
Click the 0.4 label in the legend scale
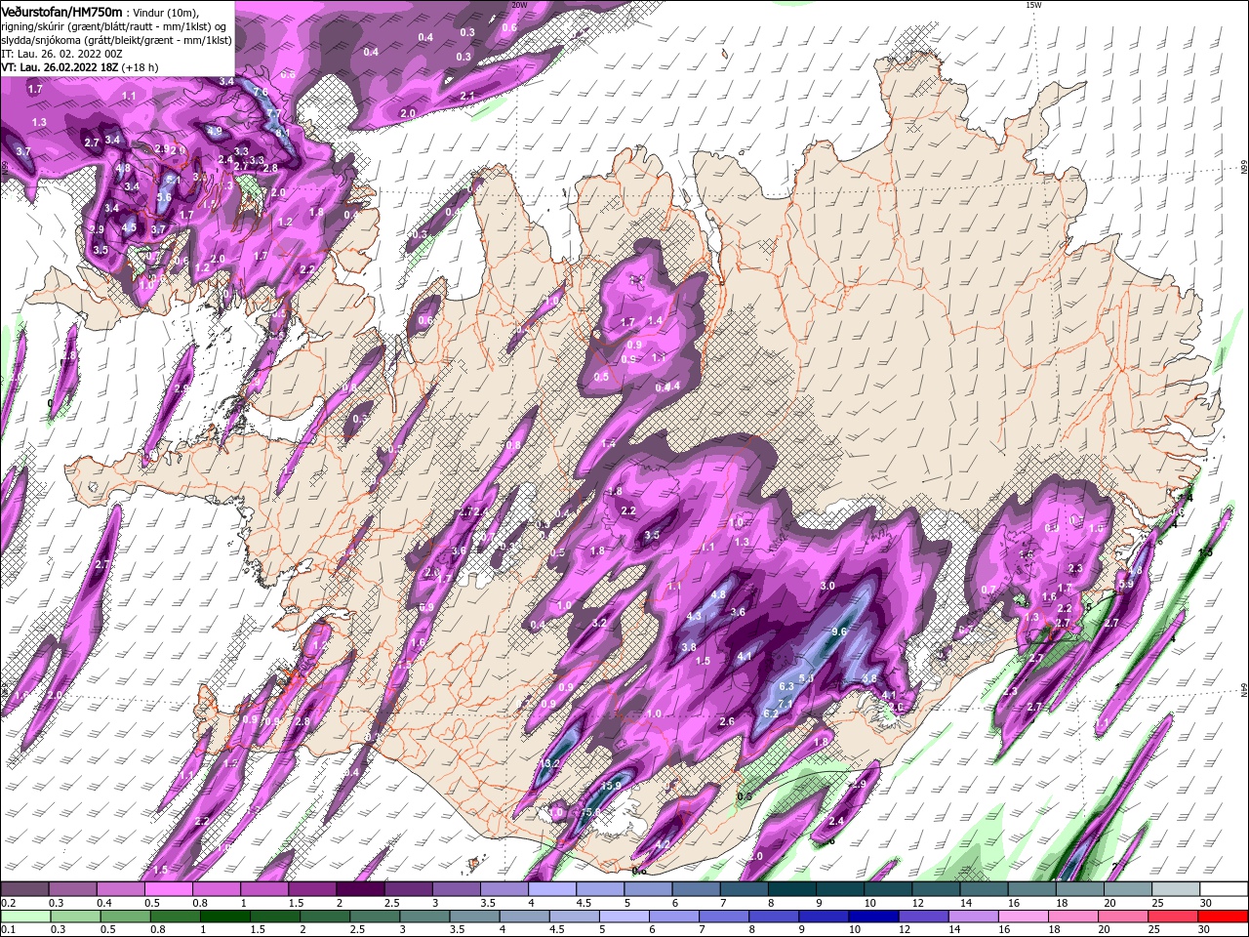coord(105,904)
